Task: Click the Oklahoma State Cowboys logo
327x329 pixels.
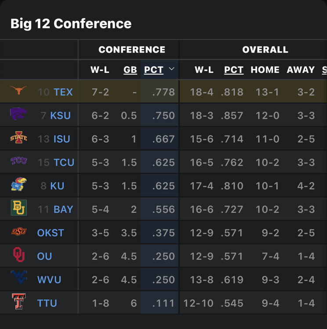Action: (x=18, y=232)
